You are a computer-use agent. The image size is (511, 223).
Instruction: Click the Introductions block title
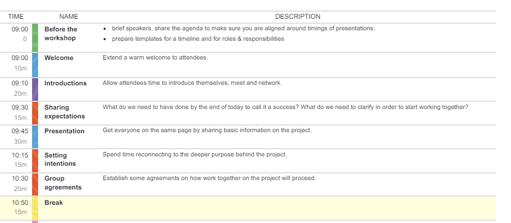pyautogui.click(x=66, y=83)
